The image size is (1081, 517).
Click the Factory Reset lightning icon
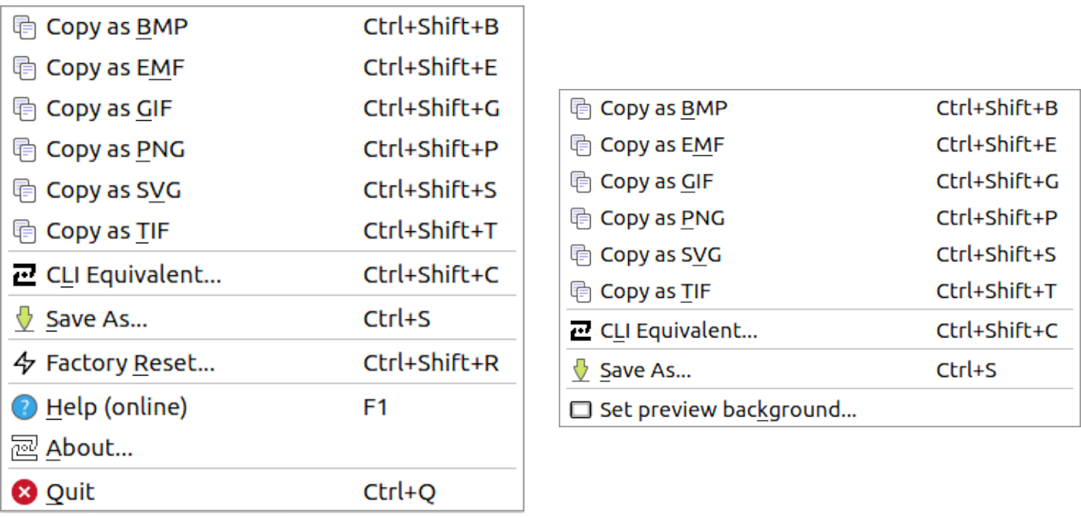coord(25,362)
